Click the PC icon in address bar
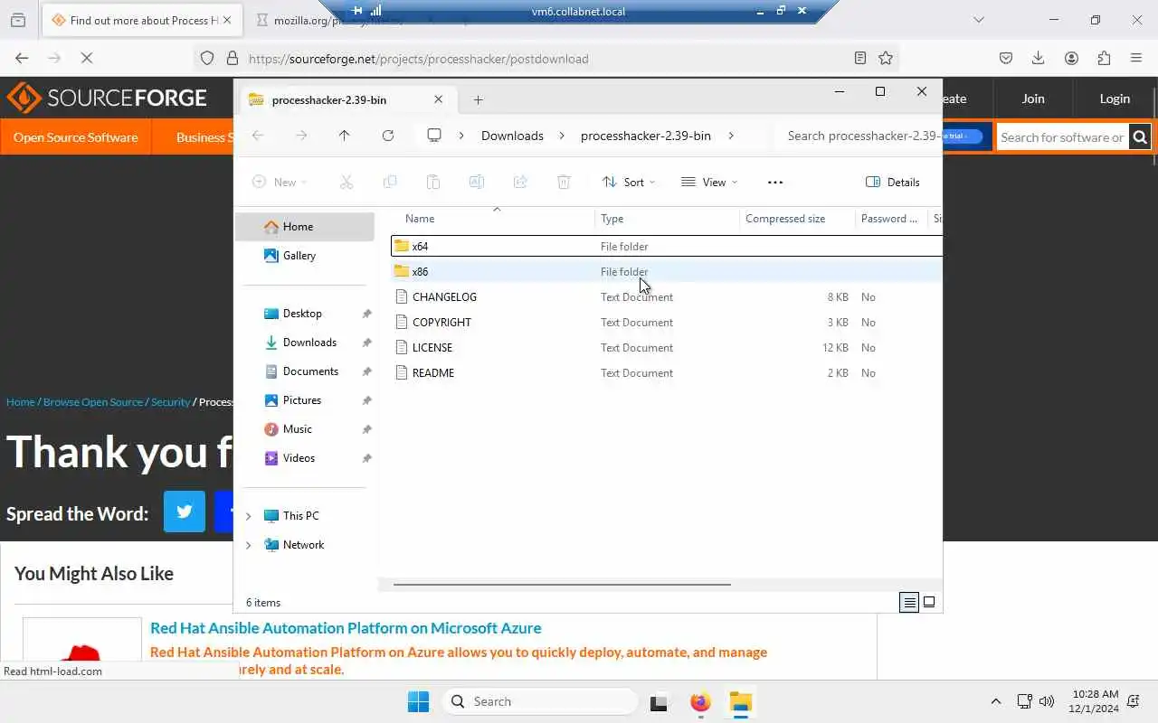Screen dimensions: 1158x723 434,136
